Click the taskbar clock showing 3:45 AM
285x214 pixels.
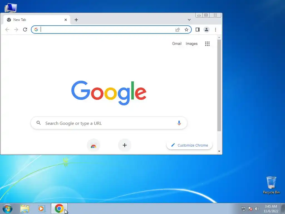[x=271, y=209]
